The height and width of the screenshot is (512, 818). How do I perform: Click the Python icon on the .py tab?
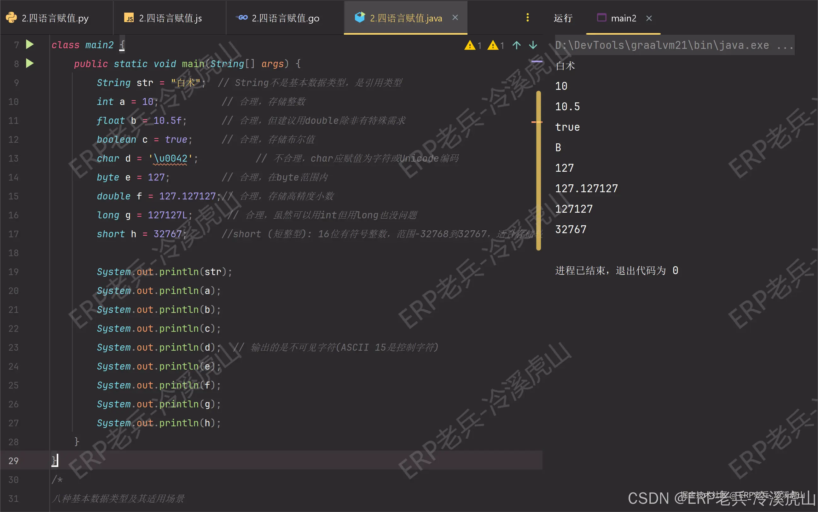point(11,17)
